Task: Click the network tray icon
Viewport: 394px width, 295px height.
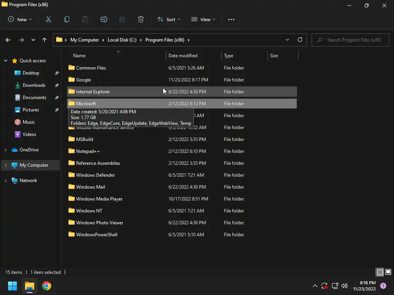Action: pyautogui.click(x=335, y=286)
